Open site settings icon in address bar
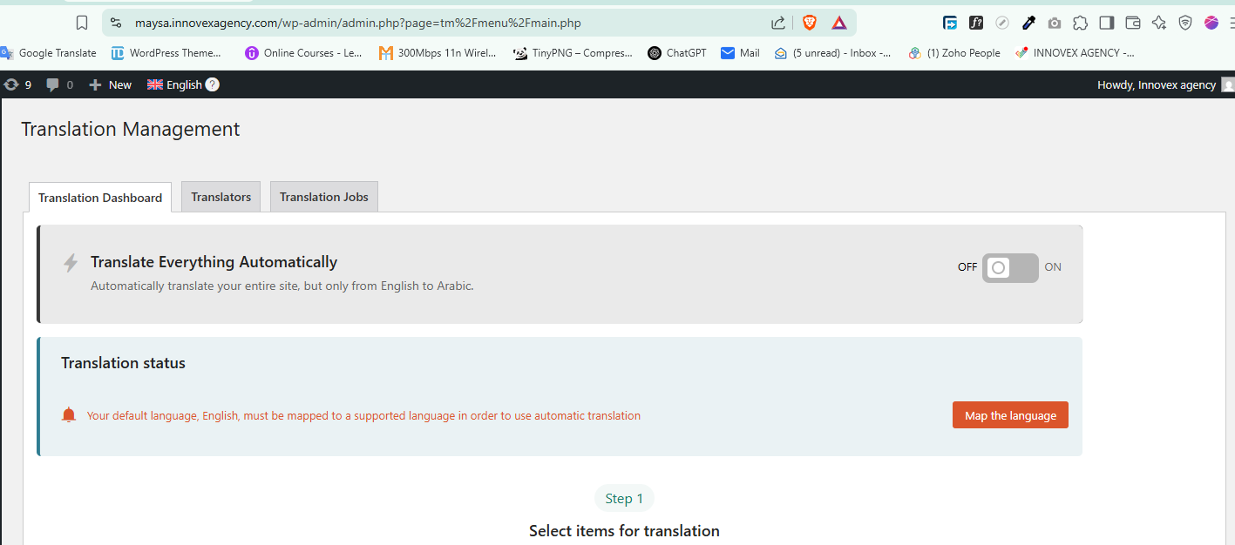The width and height of the screenshot is (1235, 545). (x=116, y=23)
